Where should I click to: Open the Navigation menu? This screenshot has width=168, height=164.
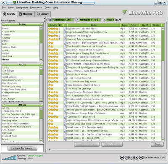[x=22, y=8]
